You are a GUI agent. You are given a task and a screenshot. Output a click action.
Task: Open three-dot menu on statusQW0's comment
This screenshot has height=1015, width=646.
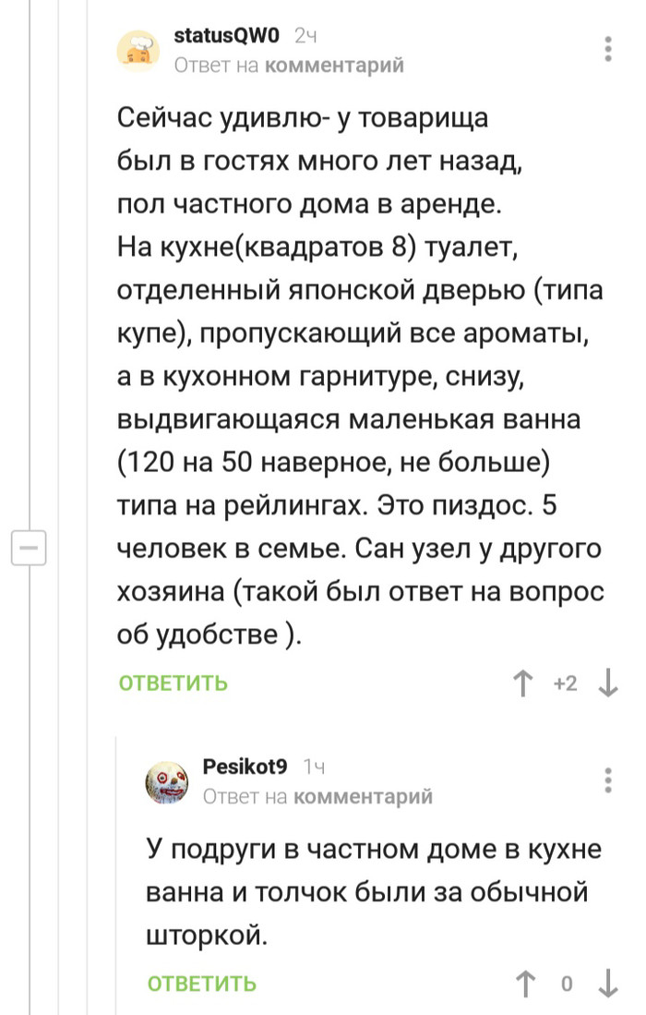point(607,49)
